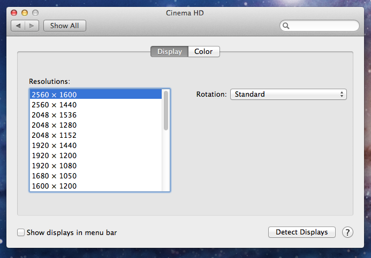The height and width of the screenshot is (258, 371).
Task: Select resolution 2560 × 1440
Action: tap(96, 105)
